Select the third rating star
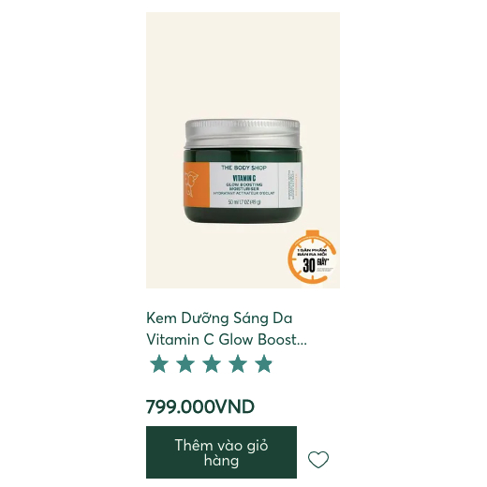This screenshot has width=487, height=487. [x=212, y=363]
